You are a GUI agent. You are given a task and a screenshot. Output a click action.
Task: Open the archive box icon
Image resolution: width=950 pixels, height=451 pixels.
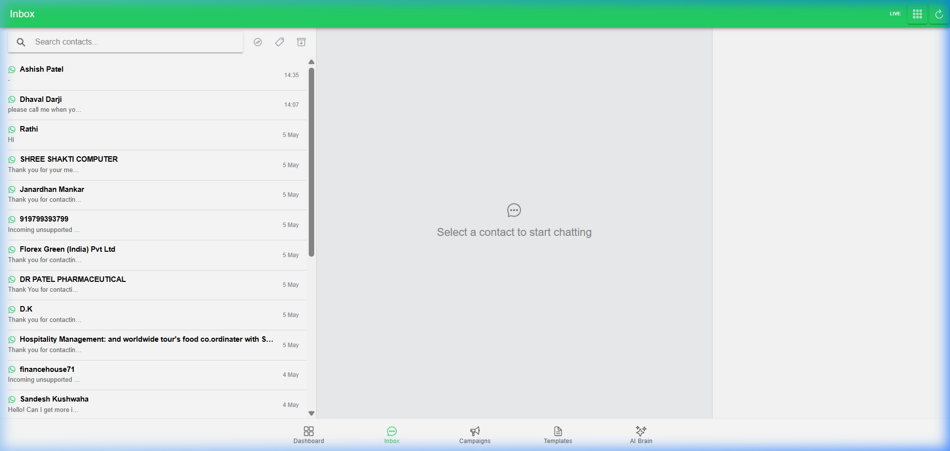301,42
